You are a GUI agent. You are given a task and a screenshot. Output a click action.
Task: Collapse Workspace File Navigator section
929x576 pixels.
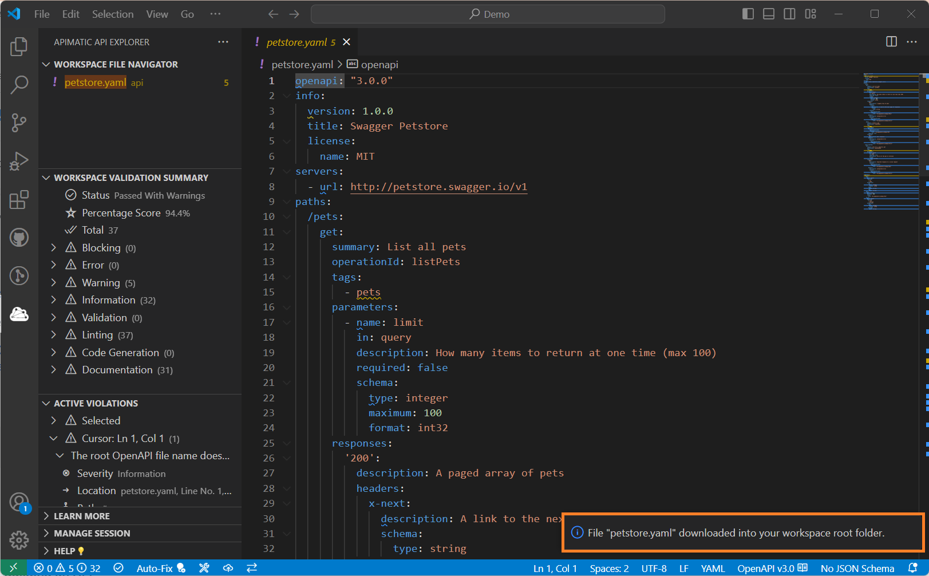point(46,65)
